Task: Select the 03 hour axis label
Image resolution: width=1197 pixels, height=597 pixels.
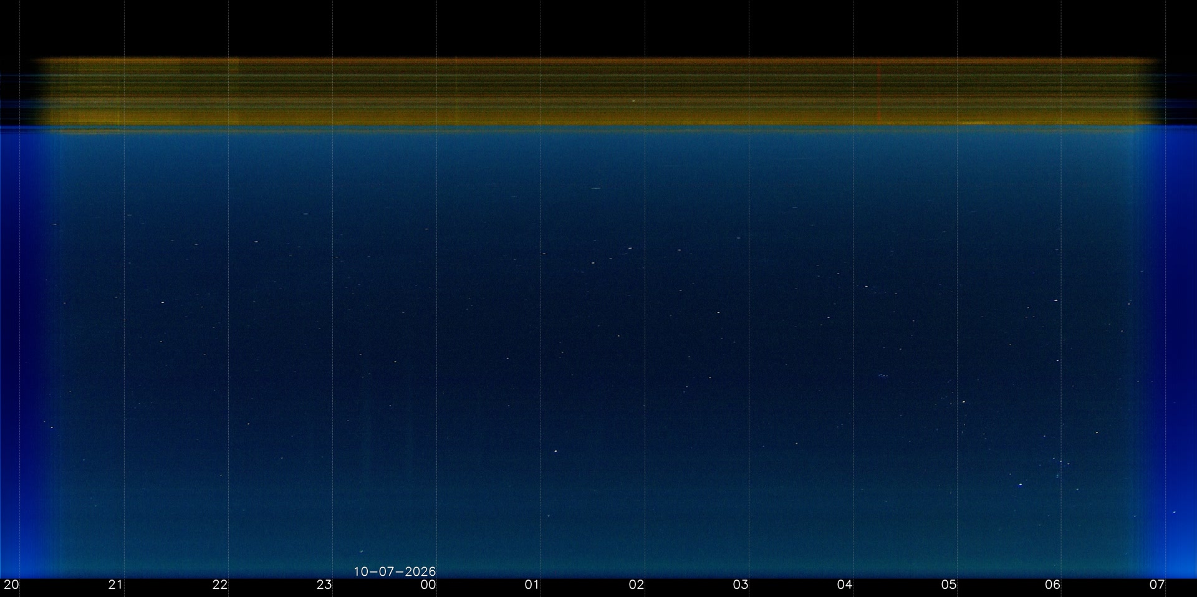Action: [740, 585]
